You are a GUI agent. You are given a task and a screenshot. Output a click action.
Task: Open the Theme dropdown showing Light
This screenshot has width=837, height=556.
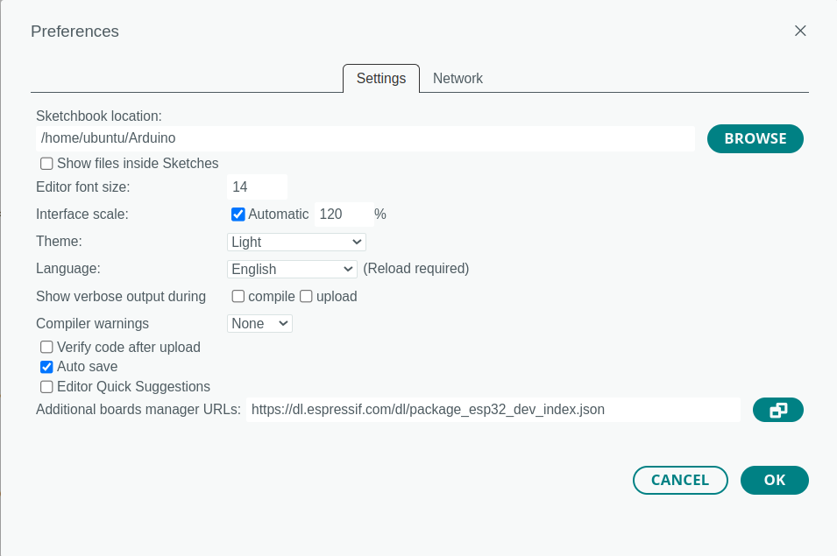296,242
